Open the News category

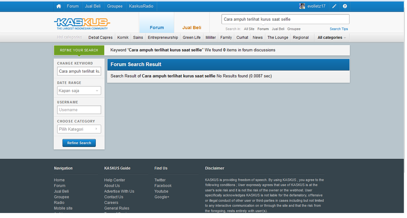coord(258,37)
